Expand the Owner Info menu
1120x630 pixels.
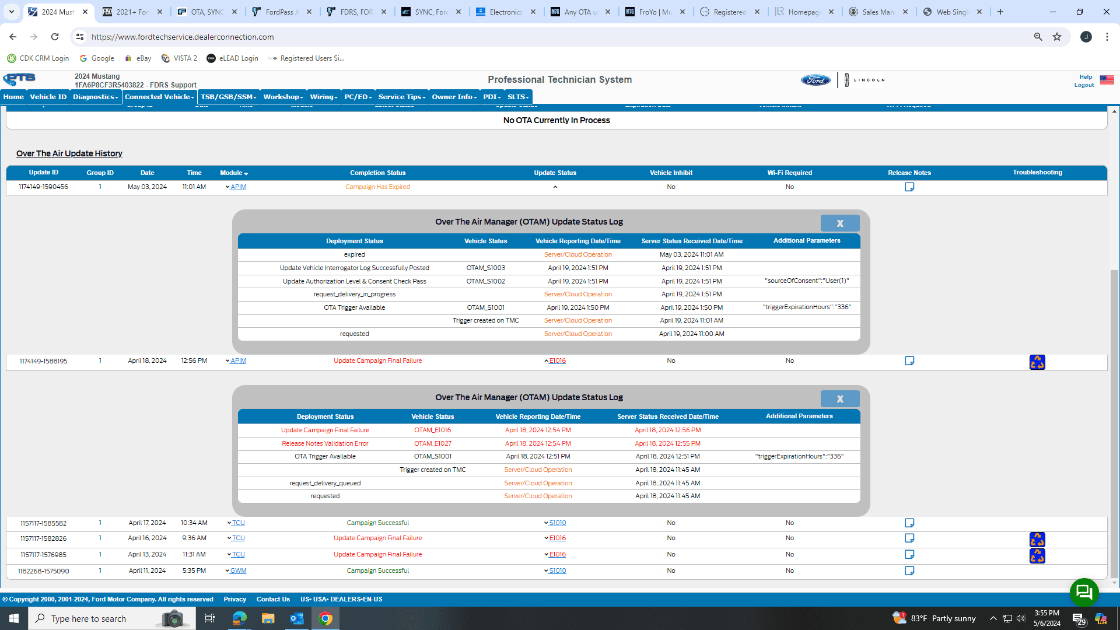(x=454, y=97)
